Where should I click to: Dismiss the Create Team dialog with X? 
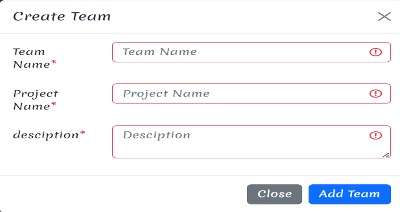point(384,17)
